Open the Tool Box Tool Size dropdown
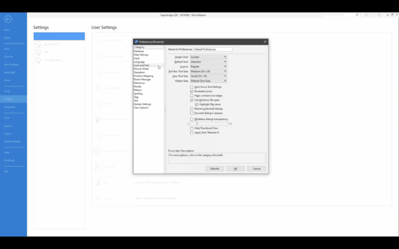The image size is (399, 249). 209,71
